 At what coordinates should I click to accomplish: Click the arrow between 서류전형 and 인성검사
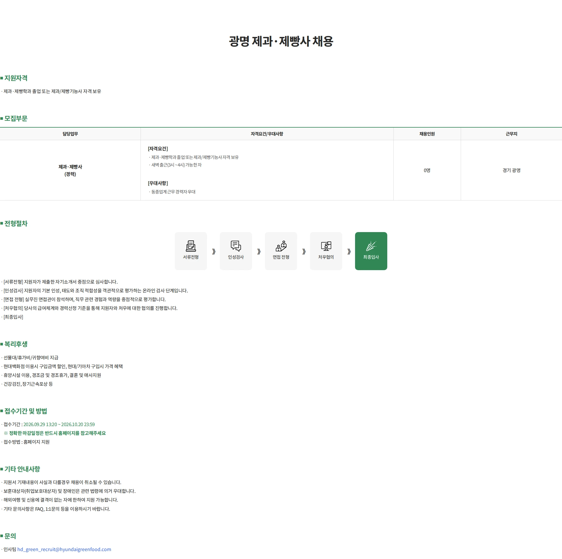pyautogui.click(x=214, y=251)
